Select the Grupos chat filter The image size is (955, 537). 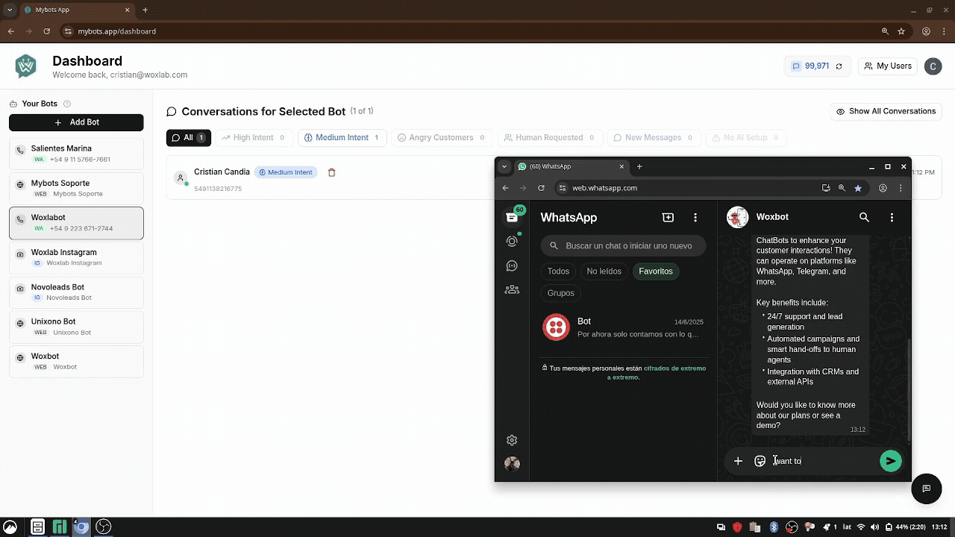[561, 293]
